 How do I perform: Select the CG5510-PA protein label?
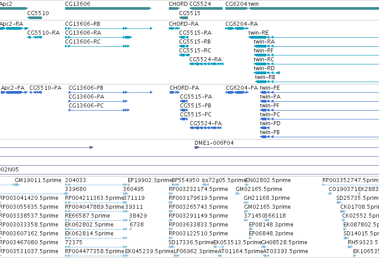[x=45, y=88]
